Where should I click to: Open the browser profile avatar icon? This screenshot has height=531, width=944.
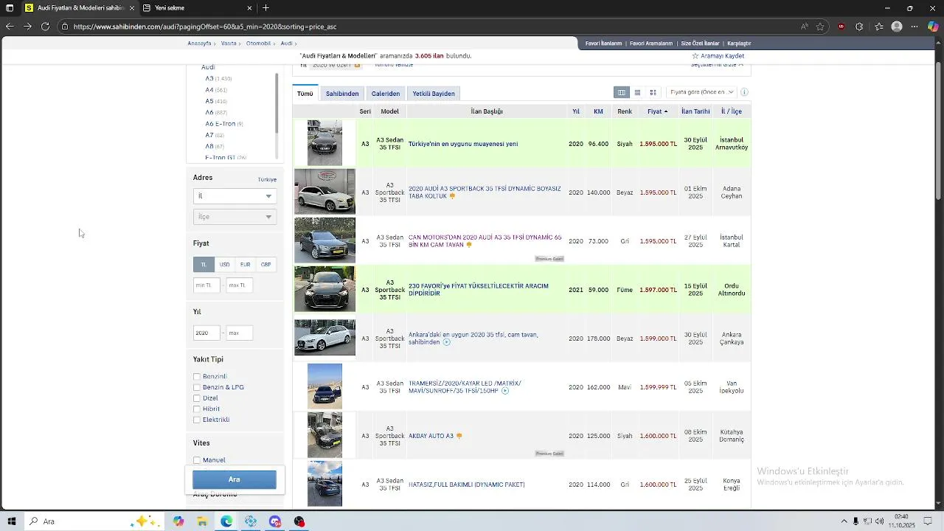pyautogui.click(x=897, y=27)
